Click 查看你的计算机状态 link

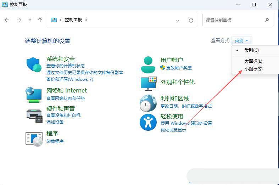coord(66,66)
